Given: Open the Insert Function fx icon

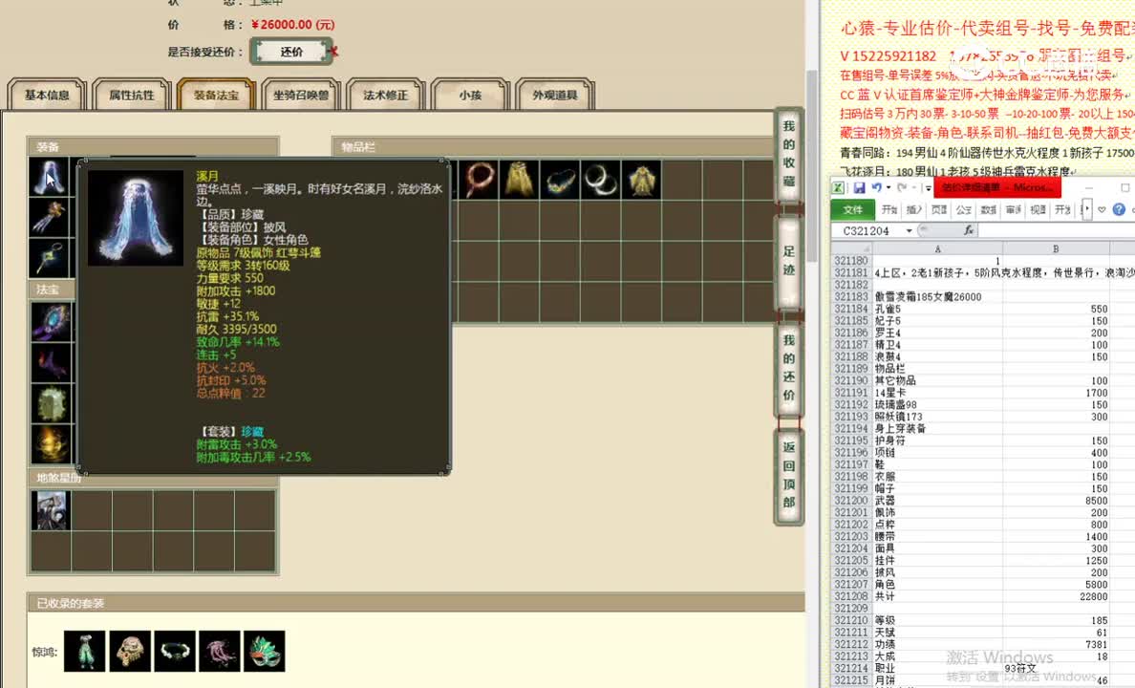Looking at the screenshot, I should tap(969, 230).
